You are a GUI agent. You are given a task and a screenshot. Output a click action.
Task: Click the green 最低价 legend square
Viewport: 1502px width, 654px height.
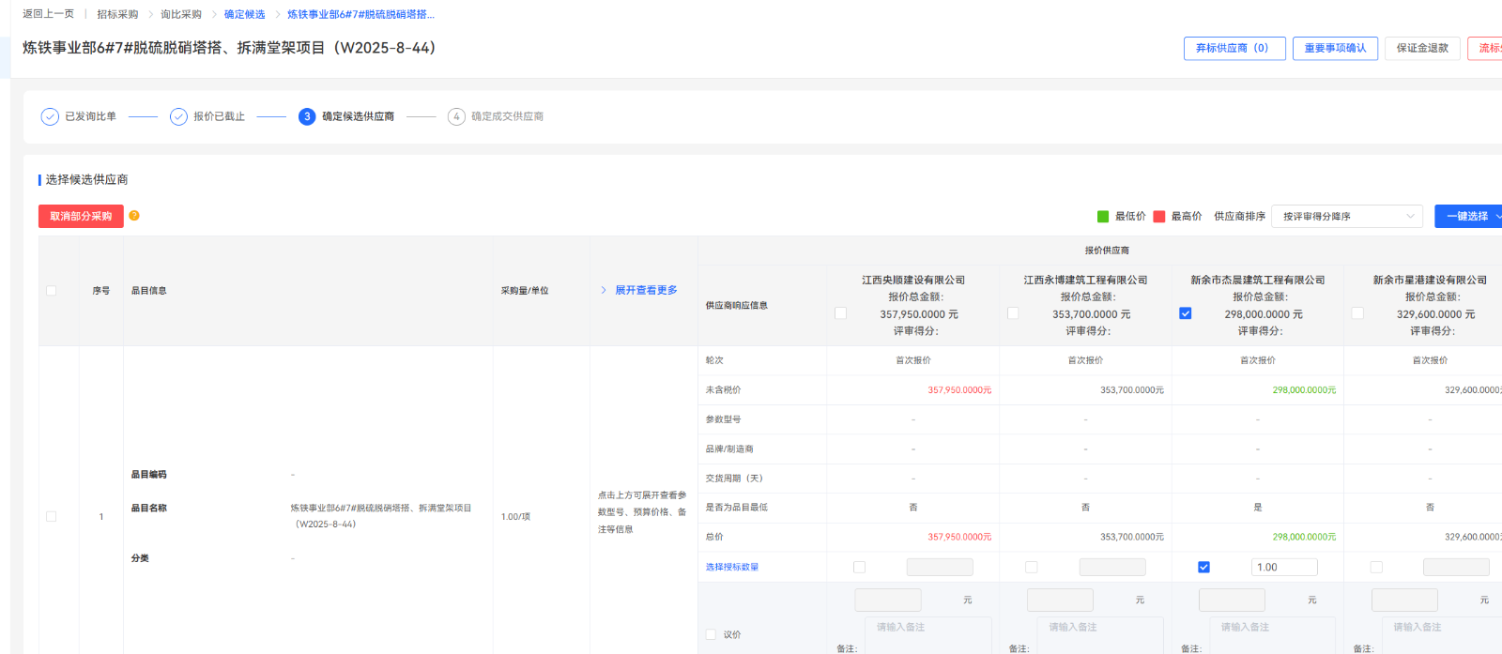coord(1103,217)
